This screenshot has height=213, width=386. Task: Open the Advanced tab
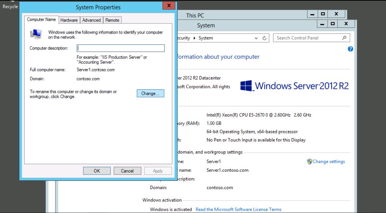[x=91, y=20]
